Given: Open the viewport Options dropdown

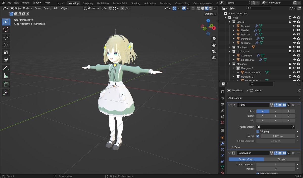Looking at the screenshot, I should point(210,14).
